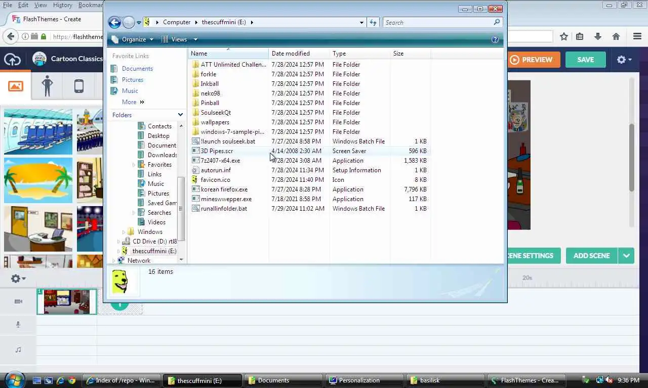The width and height of the screenshot is (648, 388).
Task: Click the timeline camera track icon
Action: click(18, 302)
